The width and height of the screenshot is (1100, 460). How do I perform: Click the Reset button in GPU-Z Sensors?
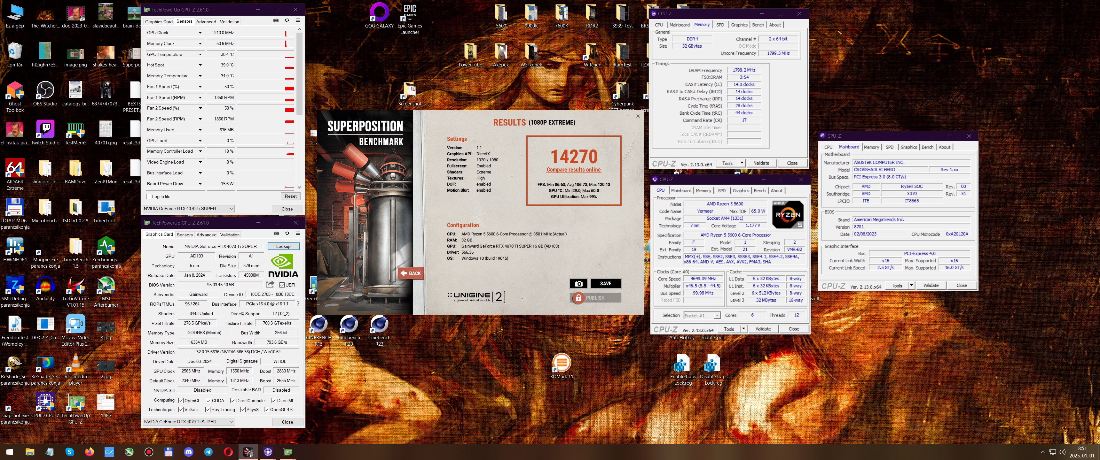tap(290, 196)
